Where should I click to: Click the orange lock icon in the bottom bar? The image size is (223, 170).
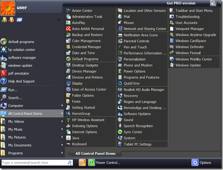82,163
